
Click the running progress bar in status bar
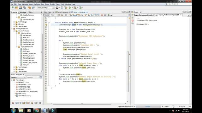pos(148,106)
